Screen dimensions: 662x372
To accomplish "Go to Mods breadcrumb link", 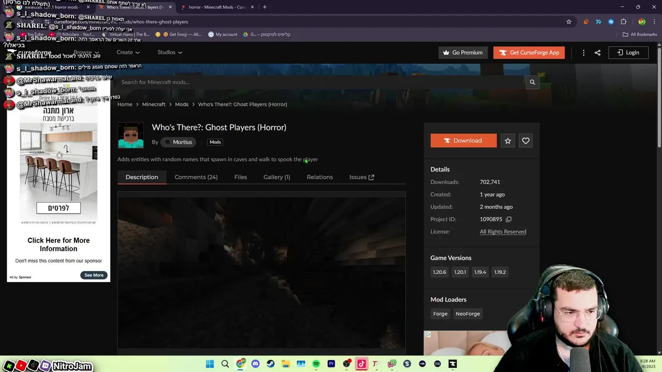I will pos(182,104).
